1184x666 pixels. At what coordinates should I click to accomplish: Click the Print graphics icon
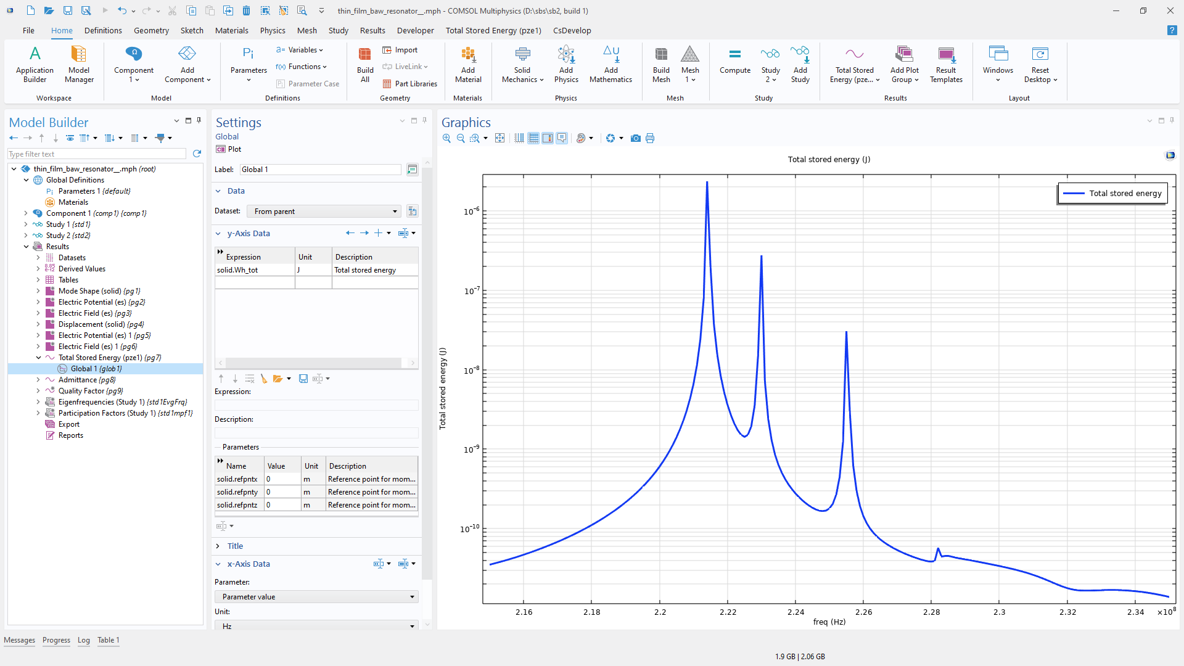tap(650, 138)
